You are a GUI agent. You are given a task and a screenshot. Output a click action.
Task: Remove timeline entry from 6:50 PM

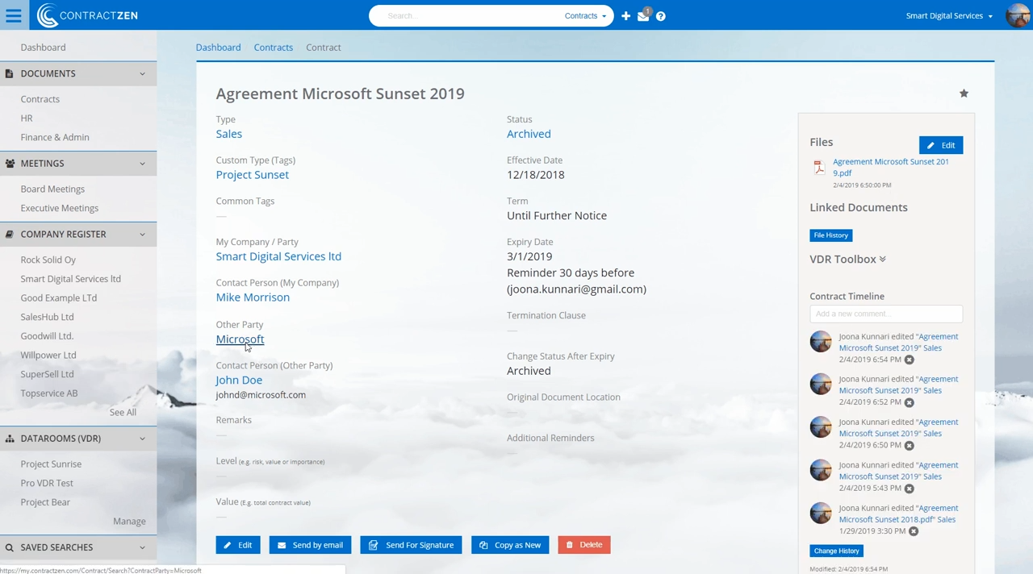pos(909,445)
